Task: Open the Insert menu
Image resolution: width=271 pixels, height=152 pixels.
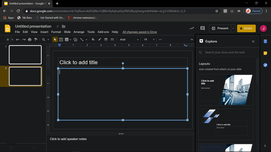Action: click(44, 32)
